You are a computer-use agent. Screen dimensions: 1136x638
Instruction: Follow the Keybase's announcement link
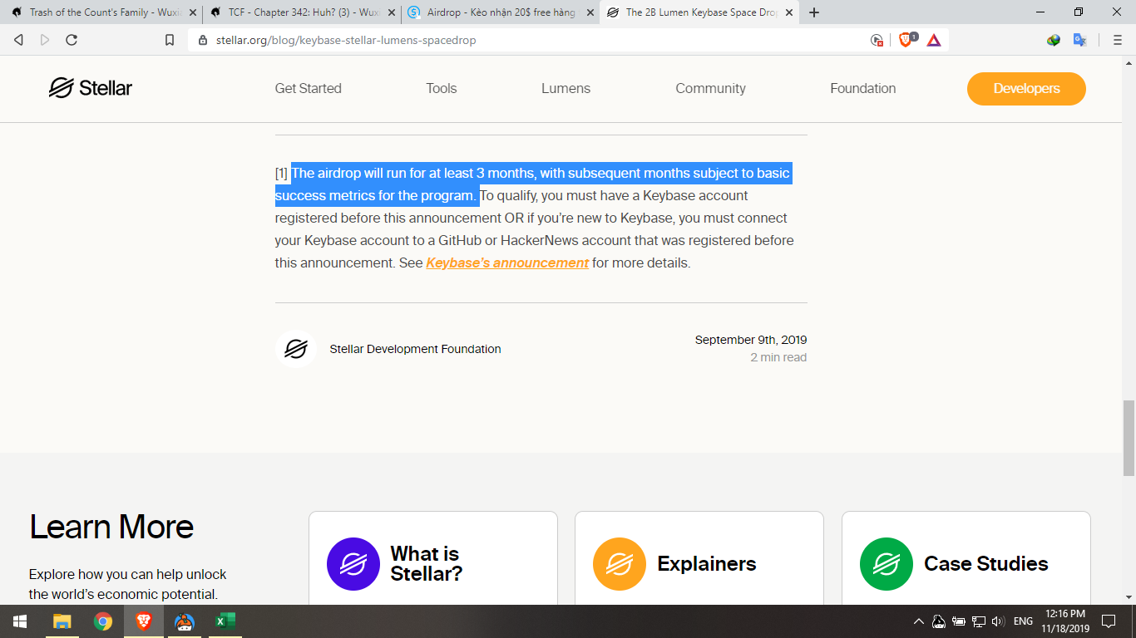[x=507, y=263]
